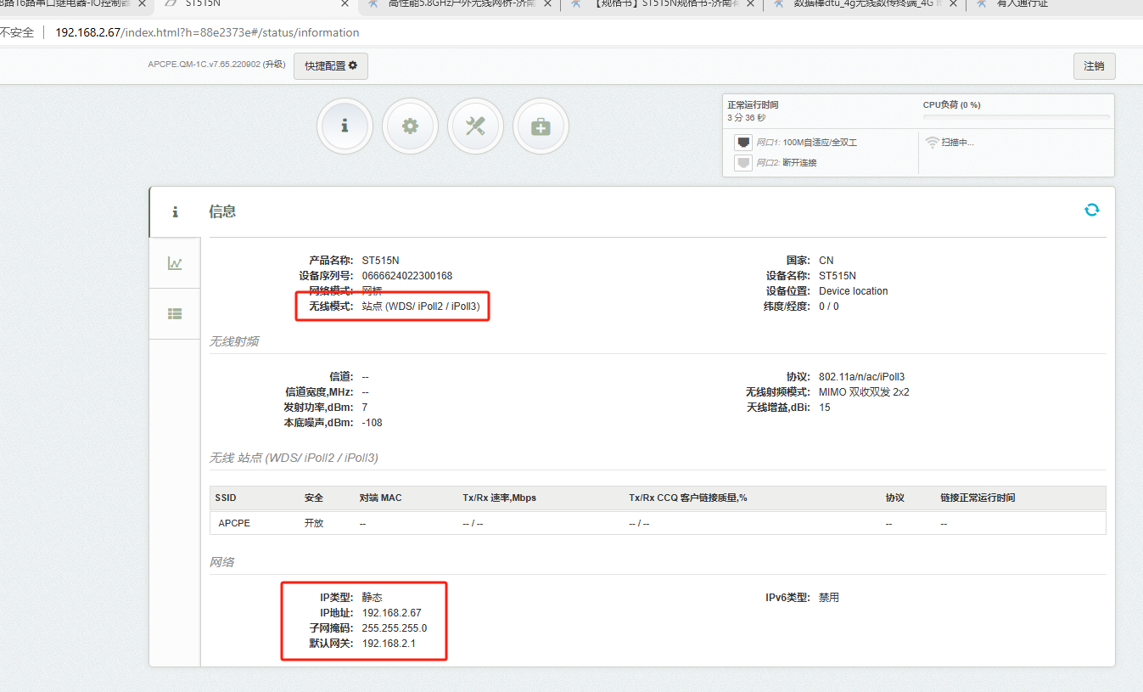
Task: Switch to the ST515N规格书 browser tab
Action: (x=662, y=3)
